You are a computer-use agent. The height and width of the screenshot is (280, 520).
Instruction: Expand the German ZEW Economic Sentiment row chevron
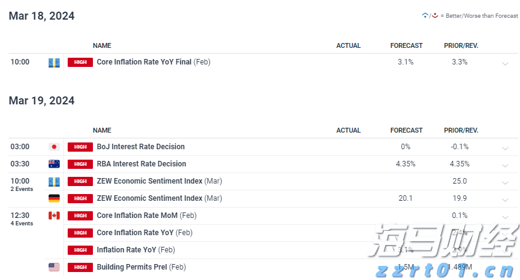(x=505, y=200)
